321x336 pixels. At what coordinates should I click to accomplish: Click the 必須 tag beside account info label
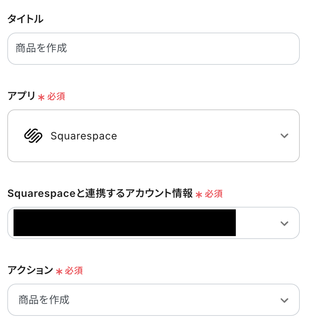tap(214, 194)
